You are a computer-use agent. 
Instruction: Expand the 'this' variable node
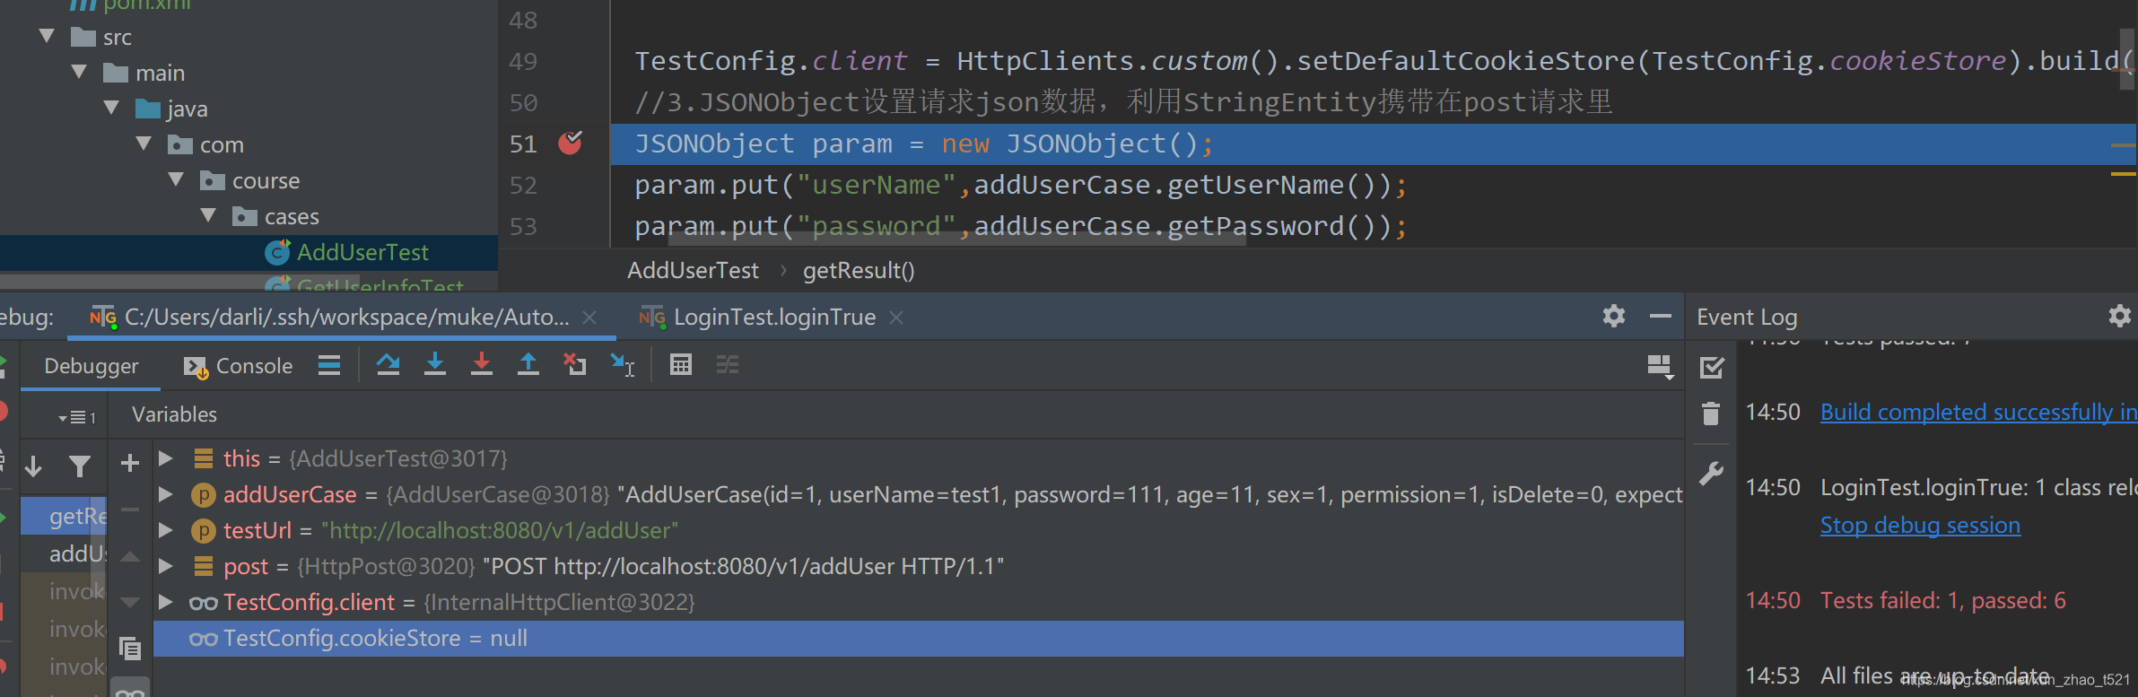pyautogui.click(x=165, y=458)
